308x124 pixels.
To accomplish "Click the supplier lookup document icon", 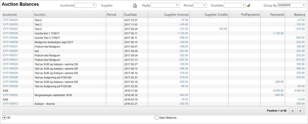I will tap(135, 5).
